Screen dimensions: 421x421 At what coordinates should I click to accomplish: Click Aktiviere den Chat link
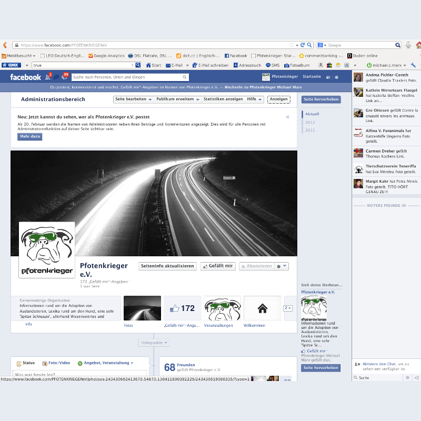(x=379, y=364)
